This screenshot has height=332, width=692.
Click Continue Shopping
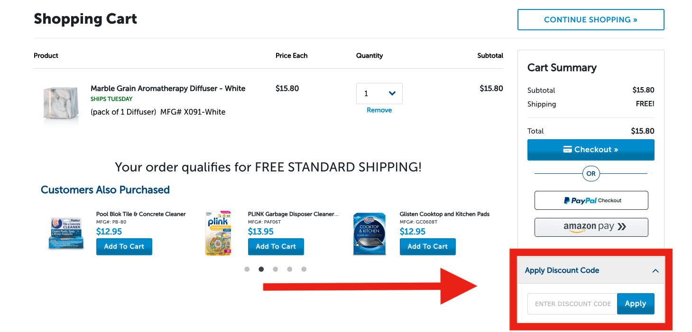pyautogui.click(x=591, y=19)
